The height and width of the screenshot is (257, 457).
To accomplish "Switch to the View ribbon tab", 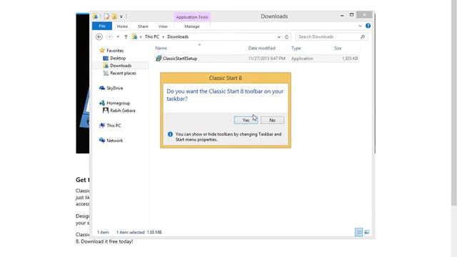I will [163, 26].
